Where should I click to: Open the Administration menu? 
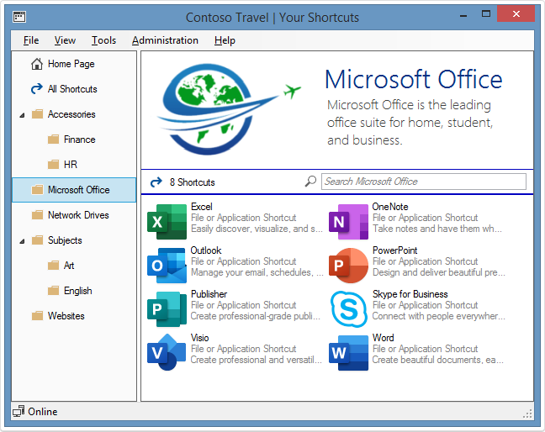coord(165,40)
